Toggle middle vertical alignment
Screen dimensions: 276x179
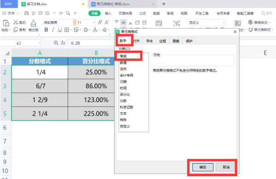123,23
